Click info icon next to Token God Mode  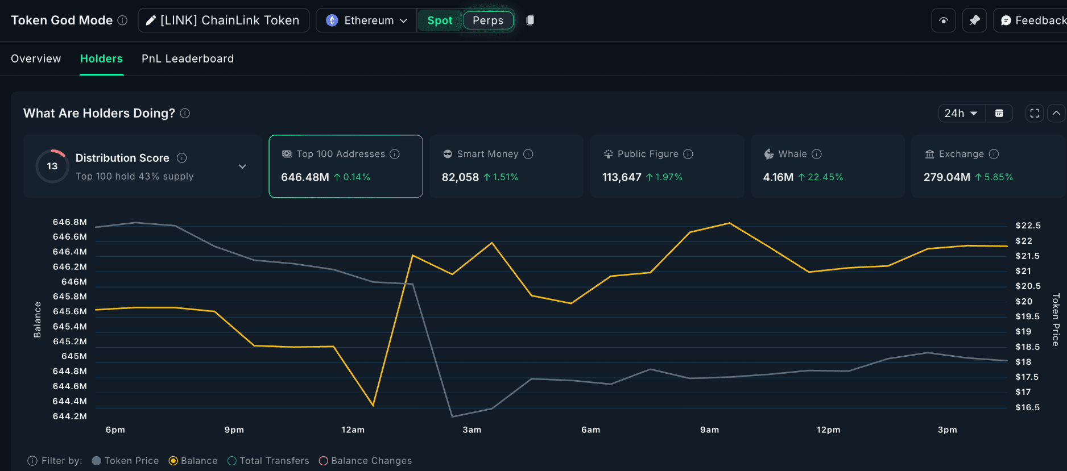(x=122, y=20)
